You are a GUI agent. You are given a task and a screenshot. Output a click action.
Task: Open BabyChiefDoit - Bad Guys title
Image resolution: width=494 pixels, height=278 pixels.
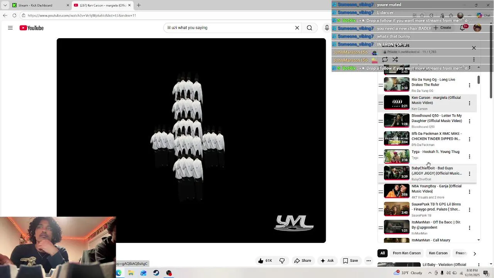(436, 171)
